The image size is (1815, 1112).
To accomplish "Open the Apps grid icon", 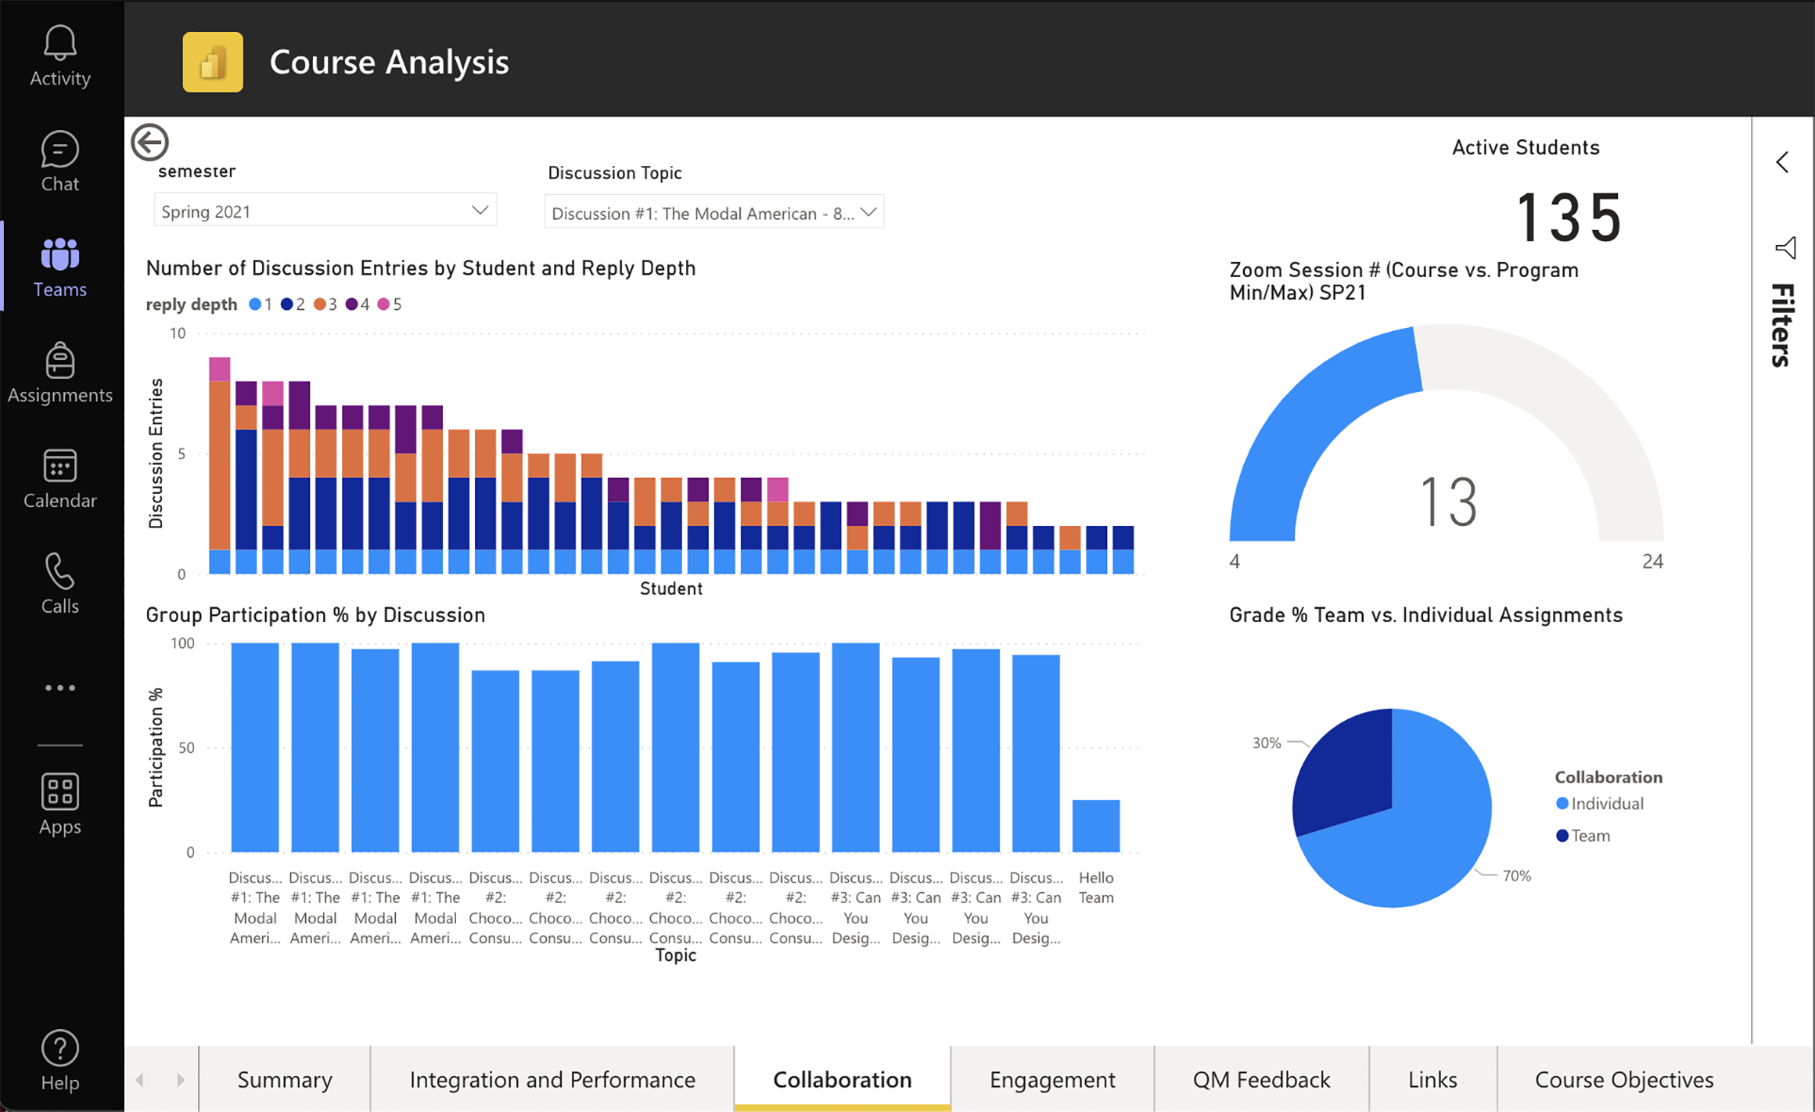I will (x=59, y=792).
